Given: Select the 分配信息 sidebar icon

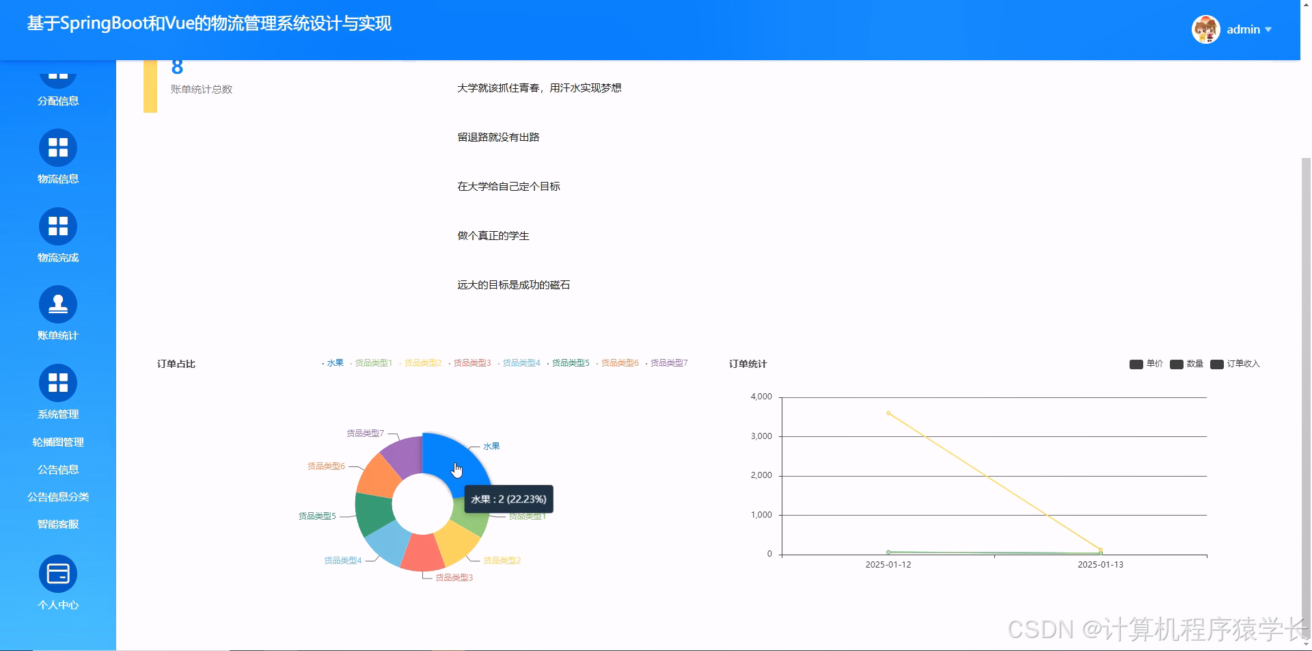Looking at the screenshot, I should (x=58, y=75).
